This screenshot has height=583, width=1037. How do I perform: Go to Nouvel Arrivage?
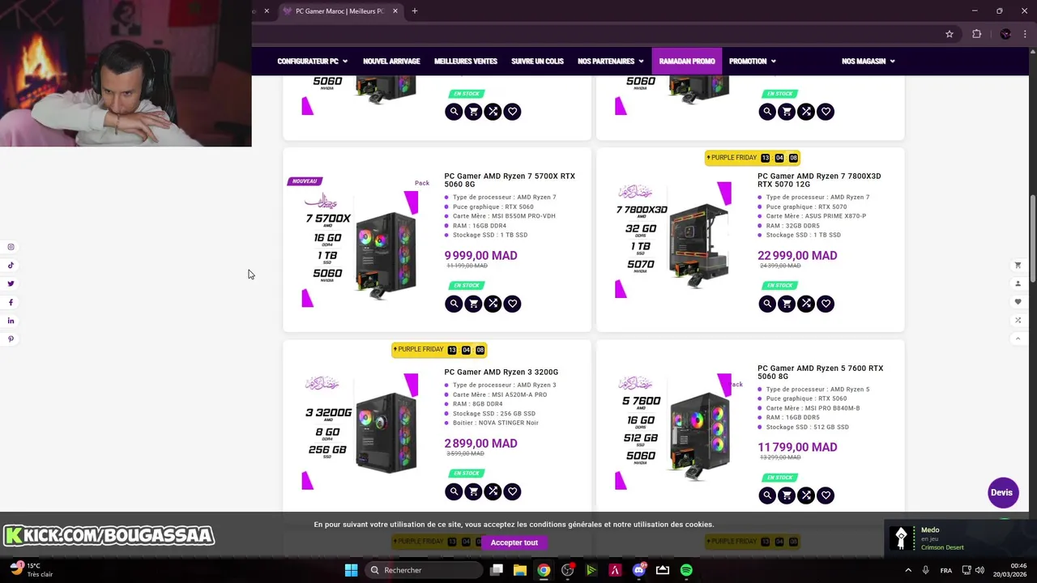[391, 62]
